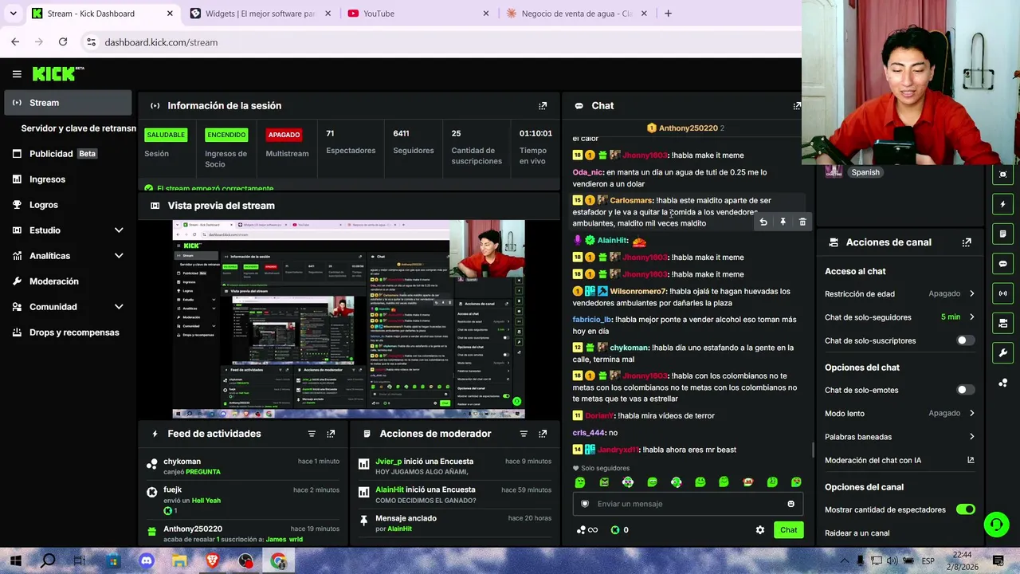The width and height of the screenshot is (1020, 574).
Task: Pop out the Chat panel
Action: coord(796,105)
